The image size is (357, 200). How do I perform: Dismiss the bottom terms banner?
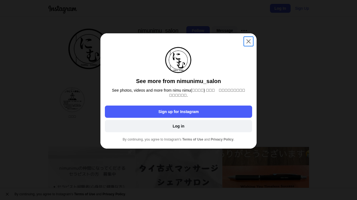pos(7,194)
